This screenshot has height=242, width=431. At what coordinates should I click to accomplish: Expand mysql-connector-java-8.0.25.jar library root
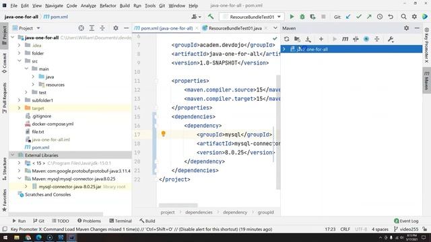pyautogui.click(x=26, y=187)
